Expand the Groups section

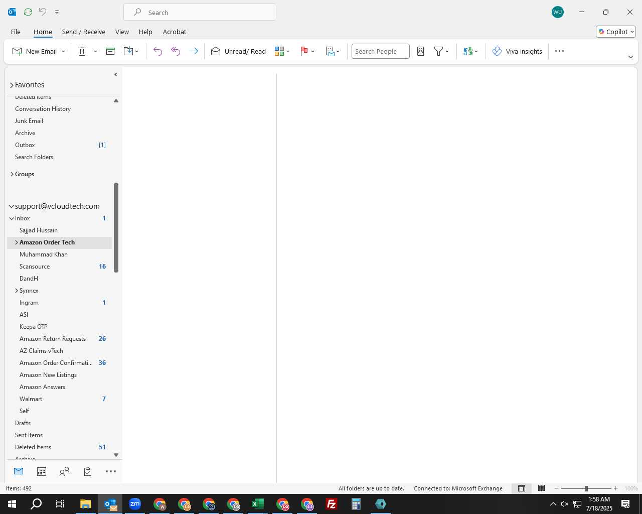12,174
